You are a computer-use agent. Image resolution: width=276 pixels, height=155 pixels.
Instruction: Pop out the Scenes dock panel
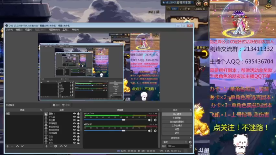tap(41, 110)
